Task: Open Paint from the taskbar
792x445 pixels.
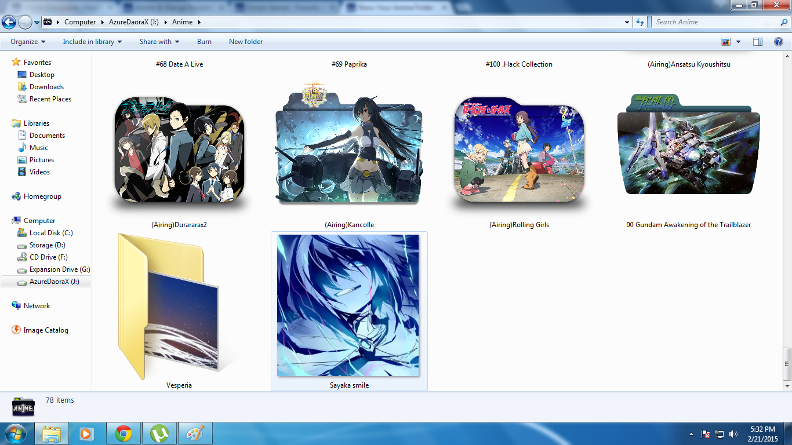Action: coord(195,433)
